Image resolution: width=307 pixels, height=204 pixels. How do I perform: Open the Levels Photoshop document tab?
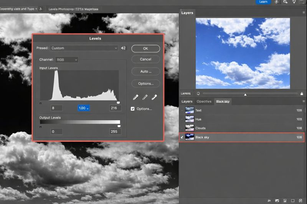(x=73, y=9)
